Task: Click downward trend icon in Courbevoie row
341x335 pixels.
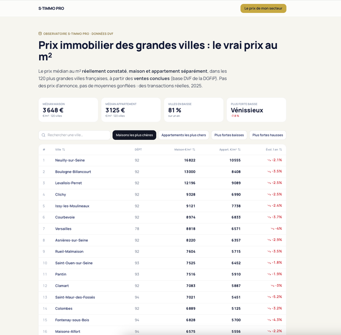Action: (x=269, y=217)
